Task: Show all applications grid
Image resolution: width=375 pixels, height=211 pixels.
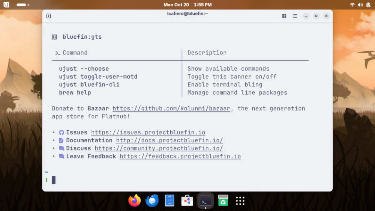Action: tap(240, 201)
